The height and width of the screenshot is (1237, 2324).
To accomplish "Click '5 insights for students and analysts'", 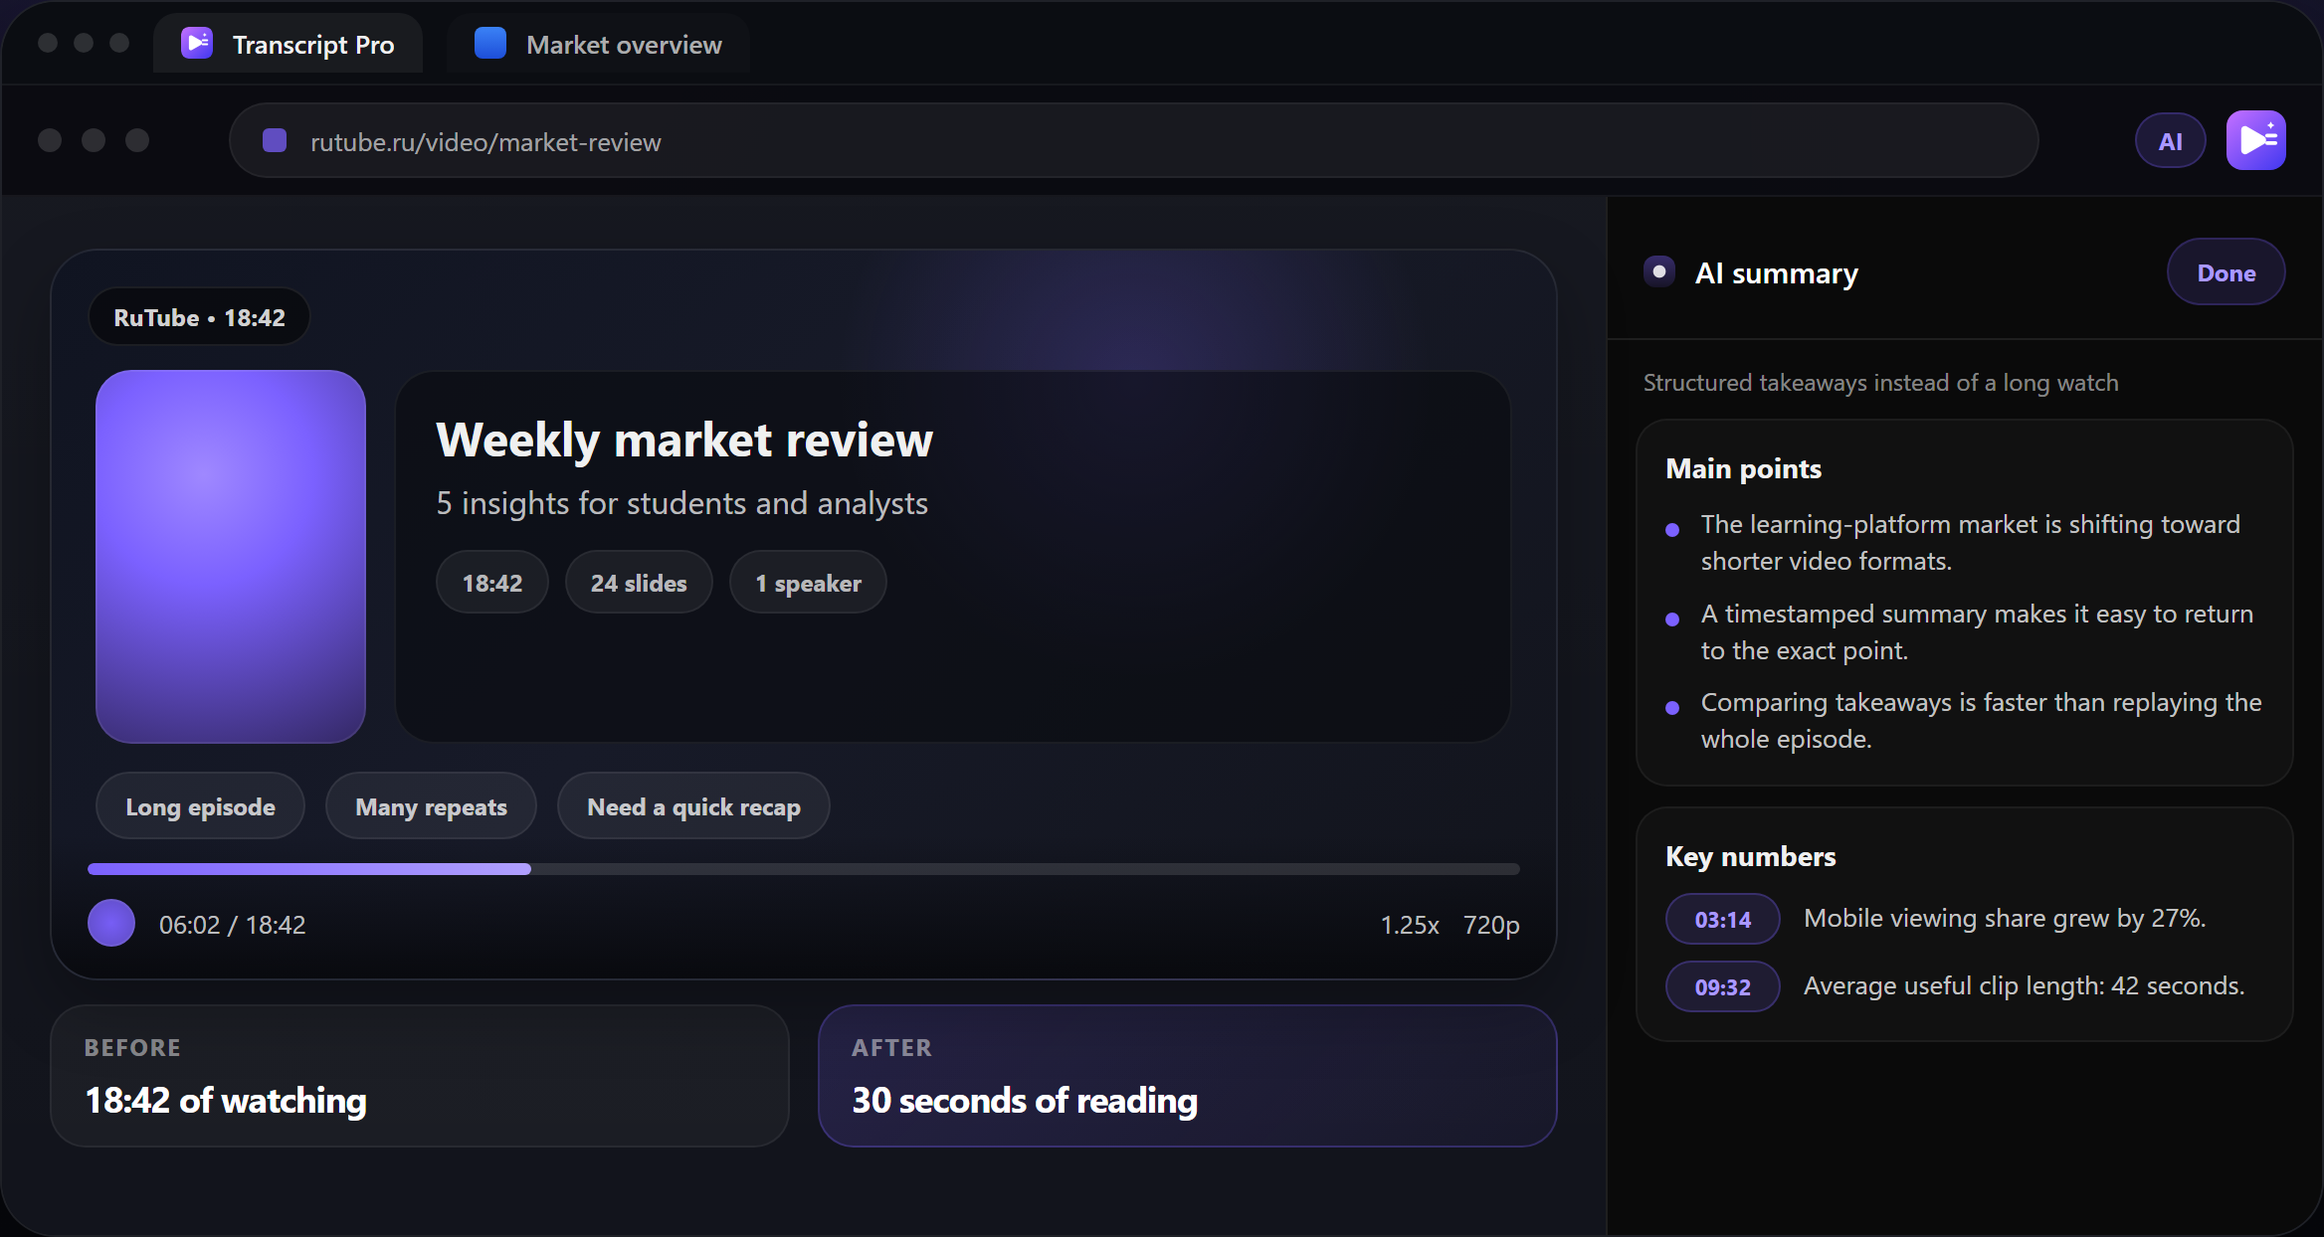I will click(x=681, y=503).
